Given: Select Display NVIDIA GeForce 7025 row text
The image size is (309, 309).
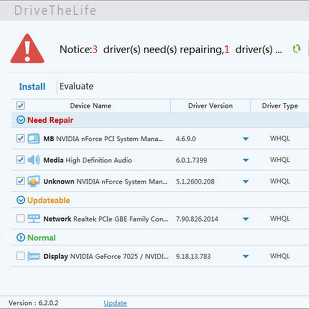Looking at the screenshot, I should coord(106,256).
